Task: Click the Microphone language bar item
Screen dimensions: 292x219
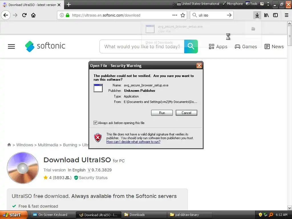Action: pos(233,4)
